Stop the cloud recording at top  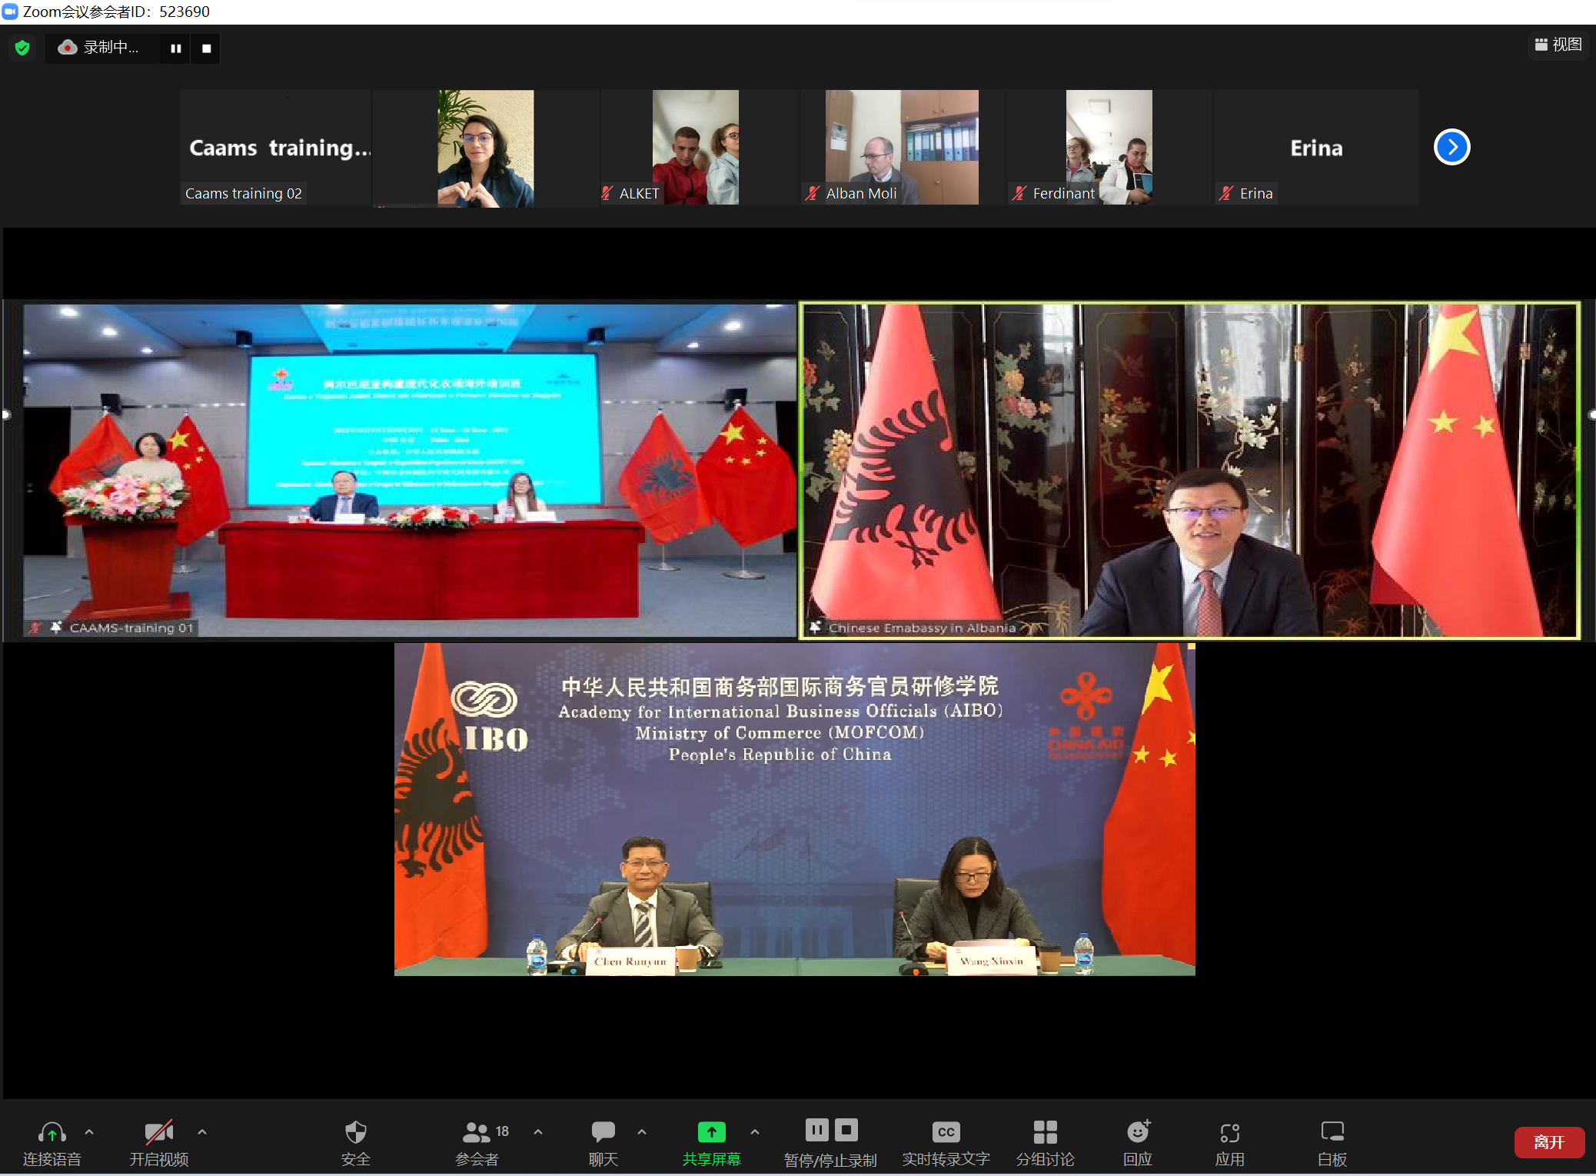pos(206,48)
